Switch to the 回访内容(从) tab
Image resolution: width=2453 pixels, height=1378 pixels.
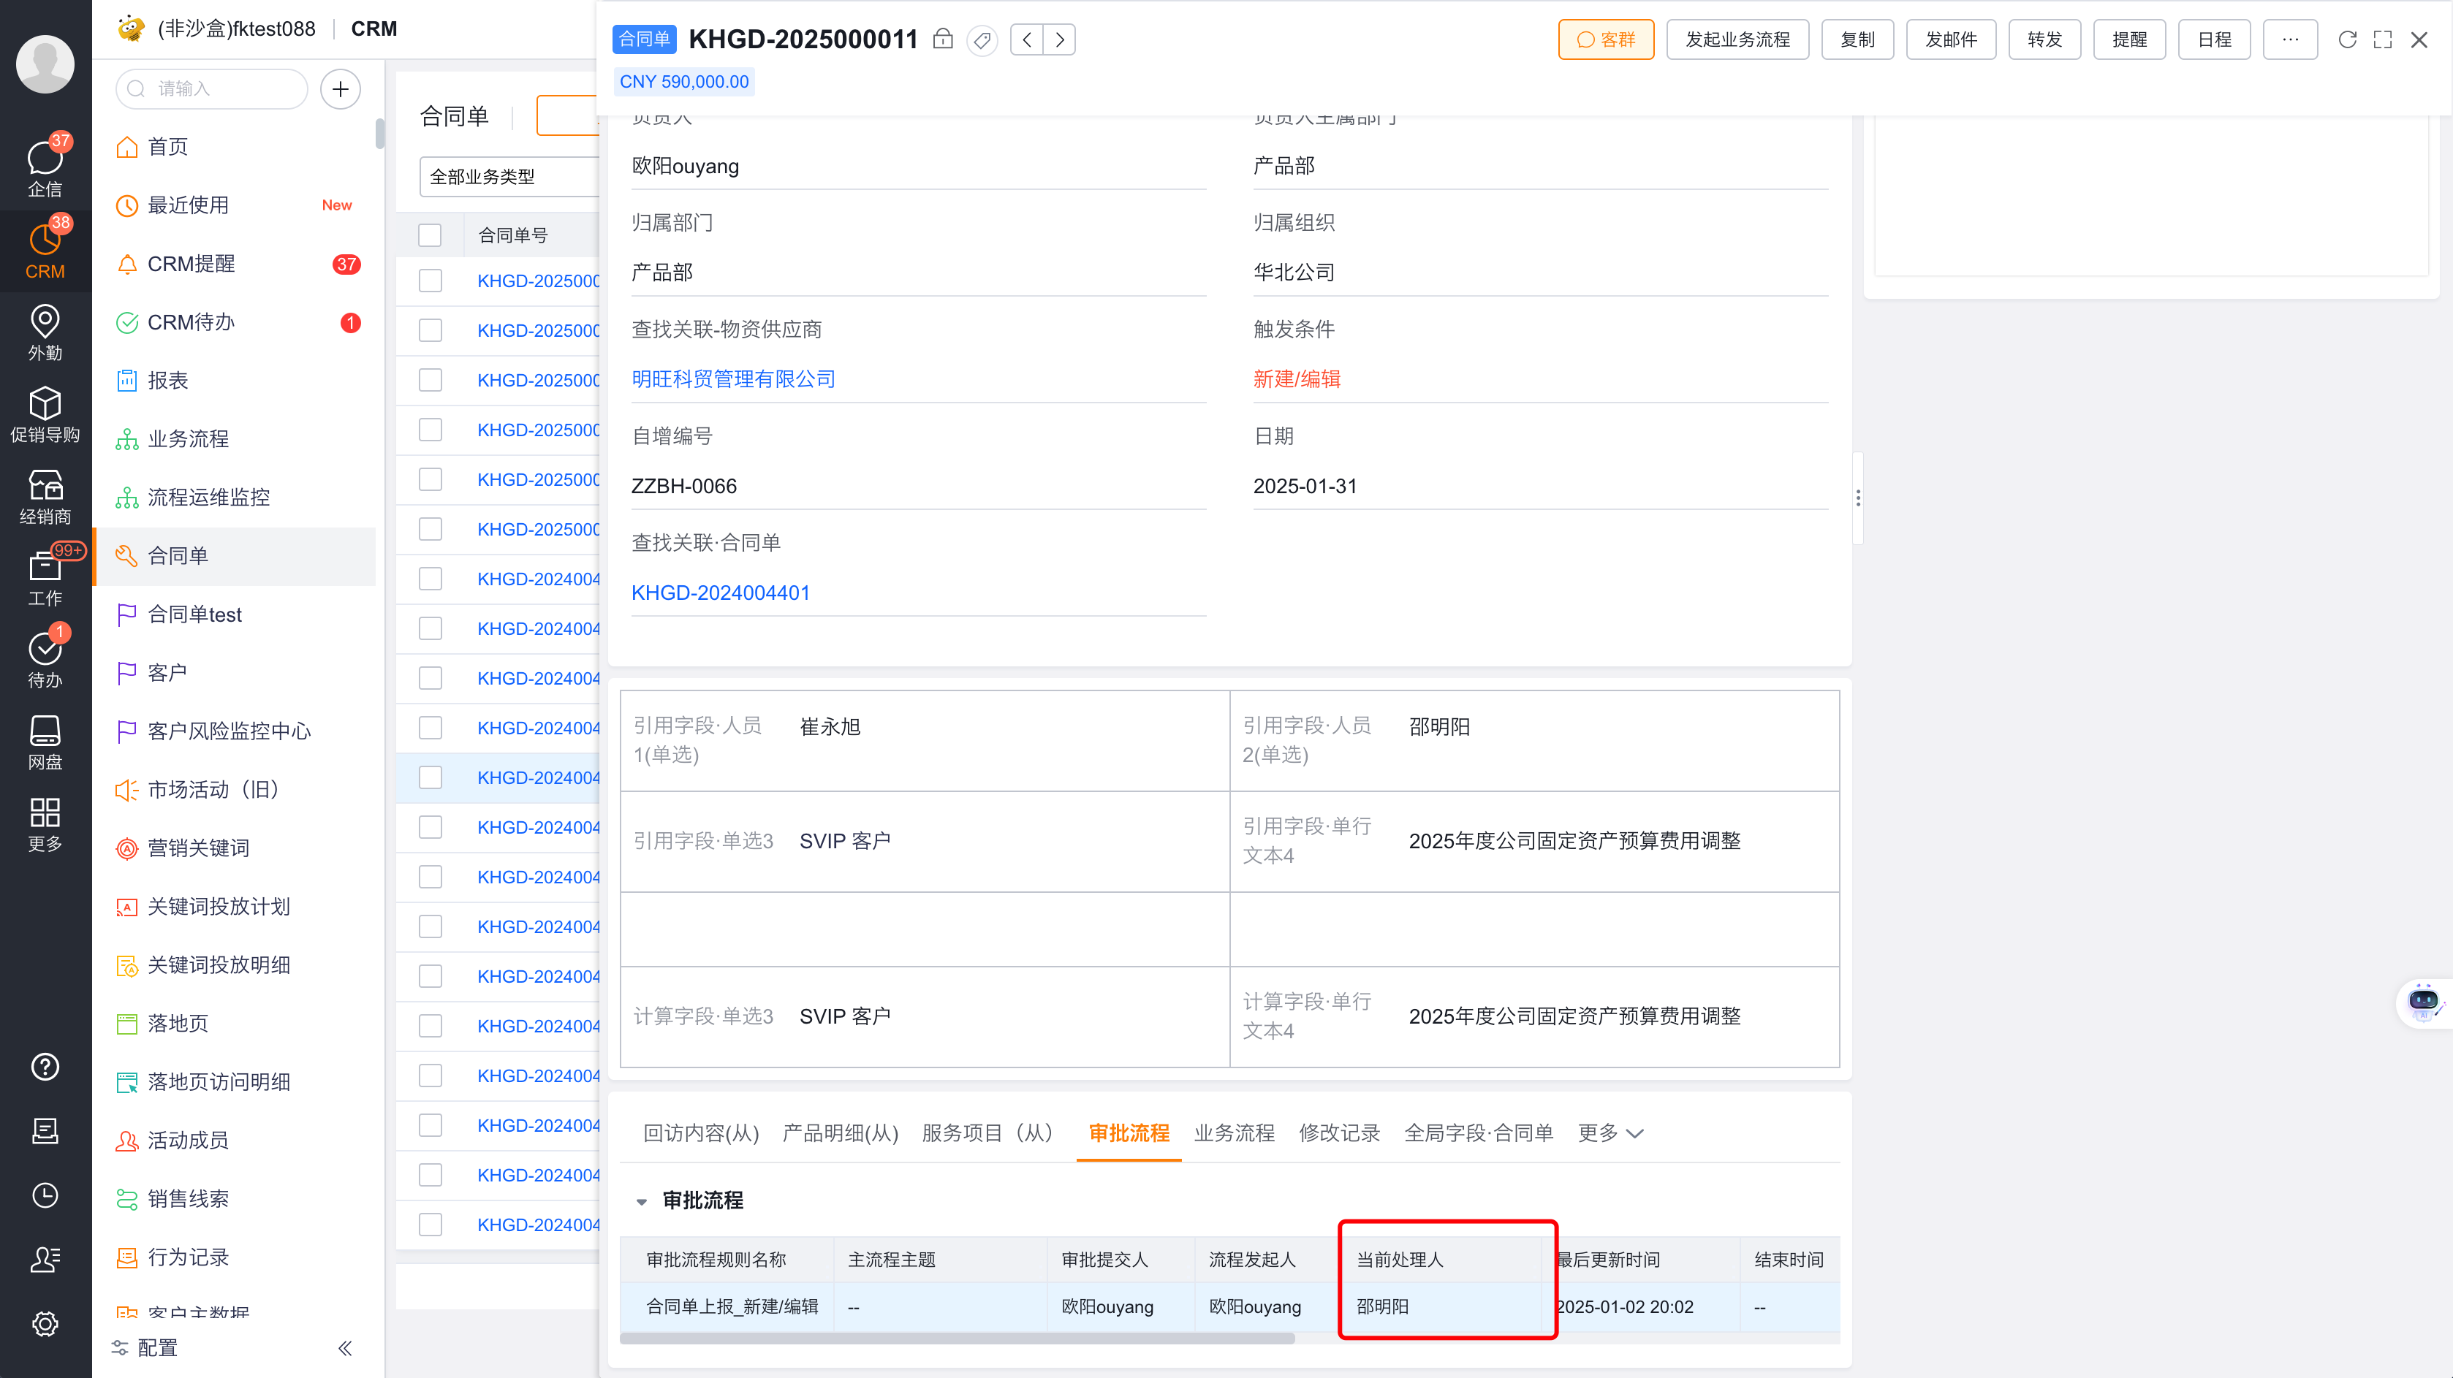[x=701, y=1133]
